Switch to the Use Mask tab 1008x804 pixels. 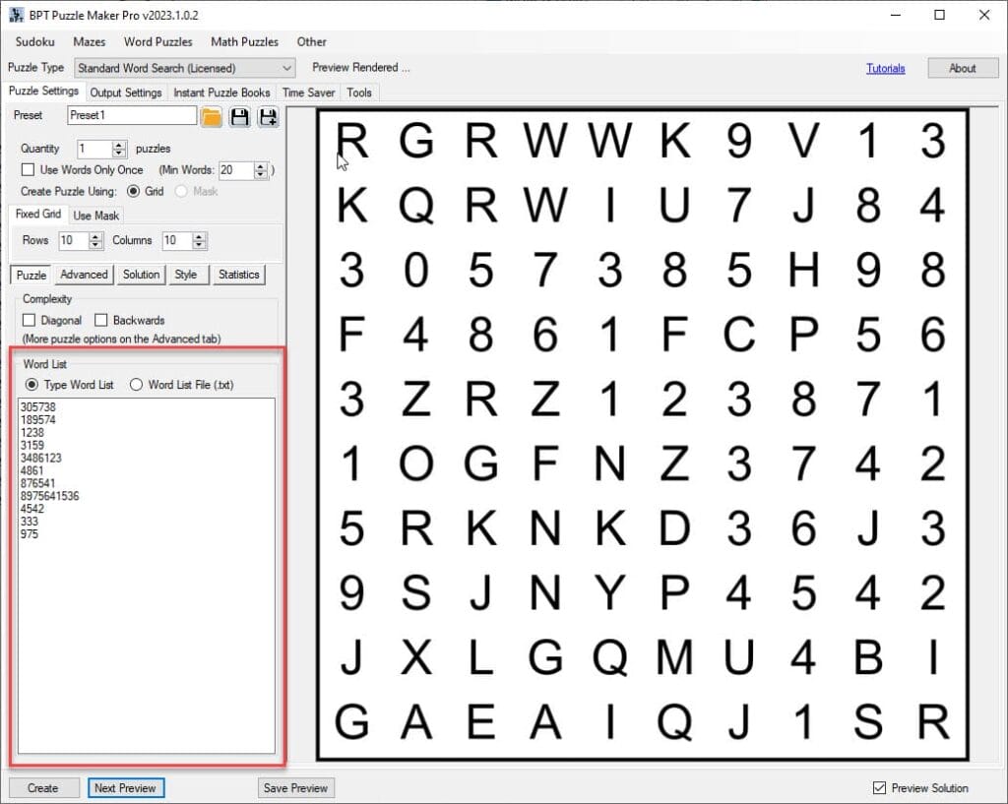click(95, 216)
